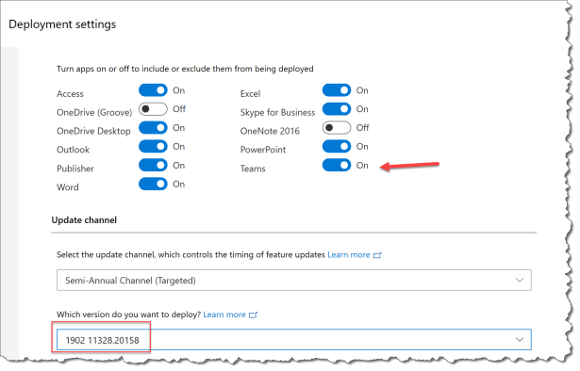Click the Word app label
The height and width of the screenshot is (371, 580).
point(68,187)
